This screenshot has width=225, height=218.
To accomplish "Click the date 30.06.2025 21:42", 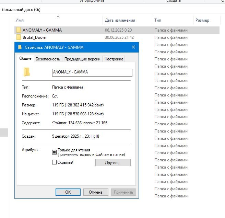I will point(119,37).
